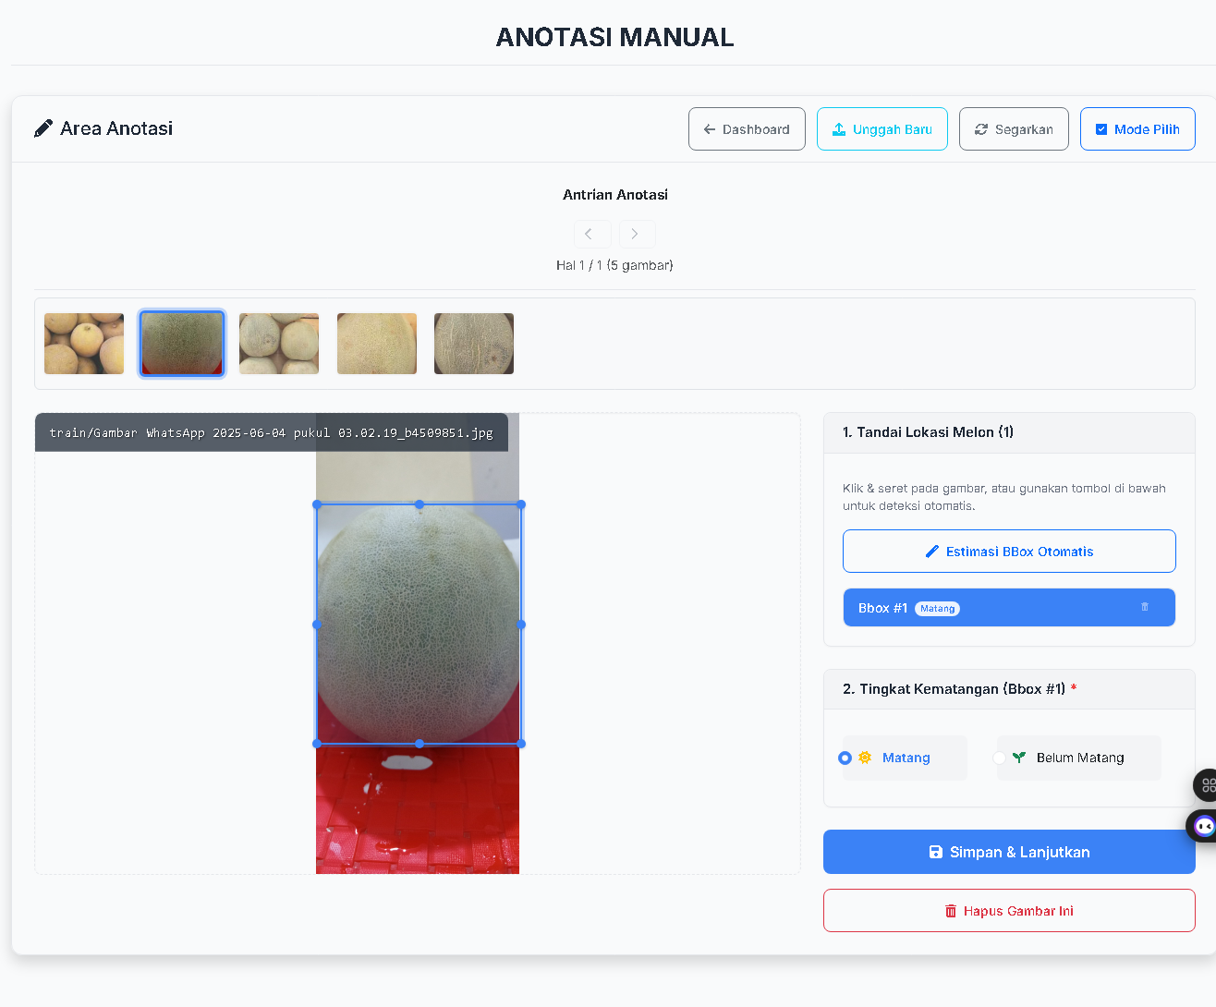The width and height of the screenshot is (1216, 1007).
Task: Toggle the Mode Pilih checkbox button
Action: tap(1137, 129)
